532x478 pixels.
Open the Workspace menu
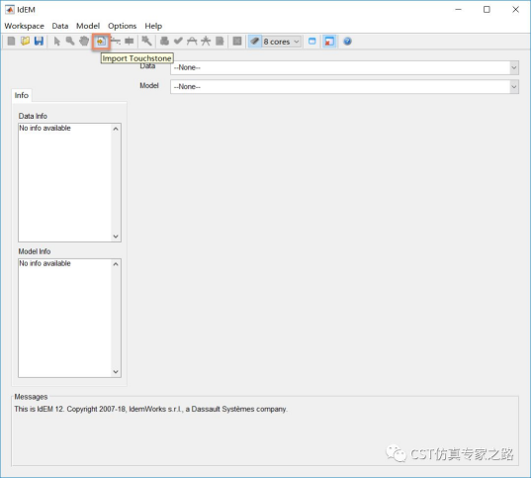coord(24,26)
